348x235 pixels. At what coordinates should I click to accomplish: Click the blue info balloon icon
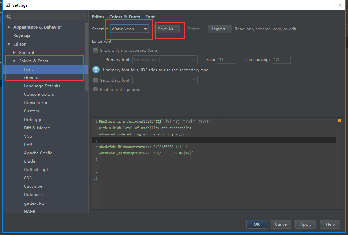pyautogui.click(x=96, y=70)
